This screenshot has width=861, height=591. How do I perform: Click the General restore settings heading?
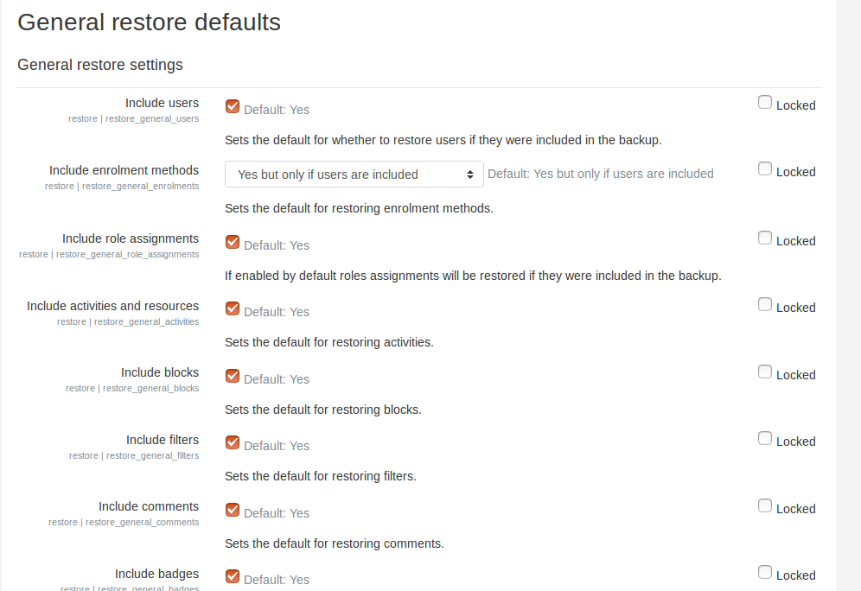point(100,65)
